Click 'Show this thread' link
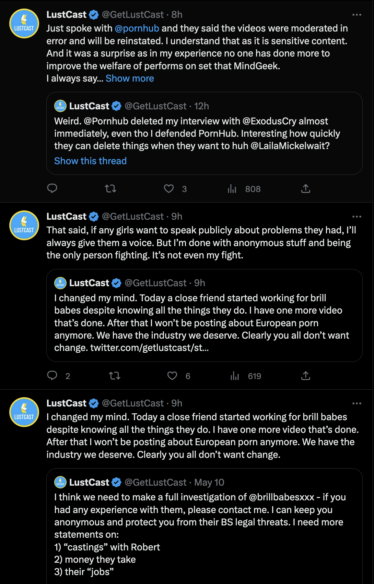The image size is (374, 584). [x=90, y=161]
